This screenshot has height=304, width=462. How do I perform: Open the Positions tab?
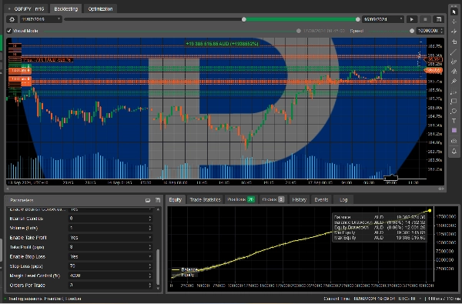click(x=241, y=200)
